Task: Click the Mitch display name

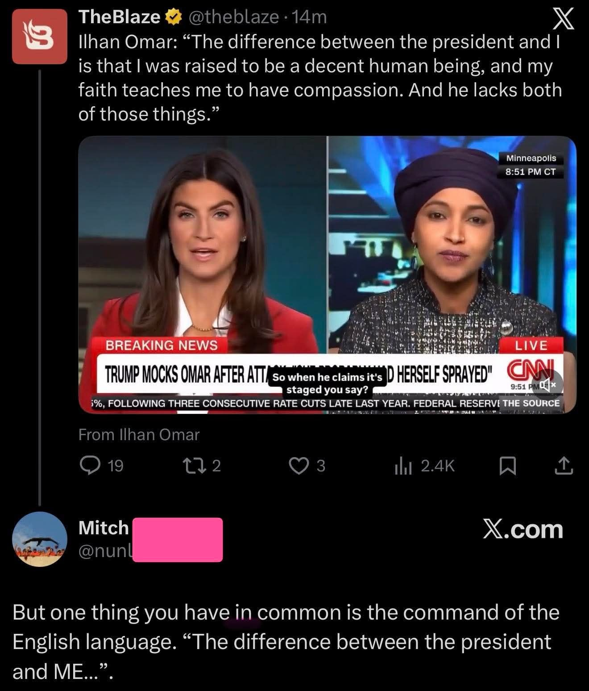Action: (104, 528)
